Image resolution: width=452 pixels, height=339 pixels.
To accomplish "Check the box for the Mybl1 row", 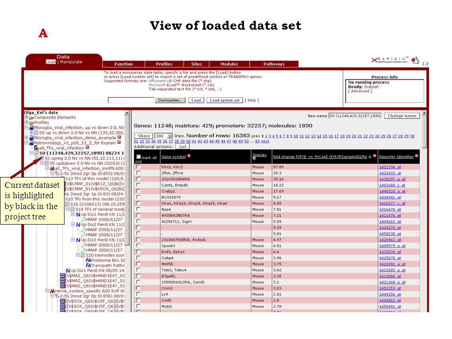I will pos(138,306).
